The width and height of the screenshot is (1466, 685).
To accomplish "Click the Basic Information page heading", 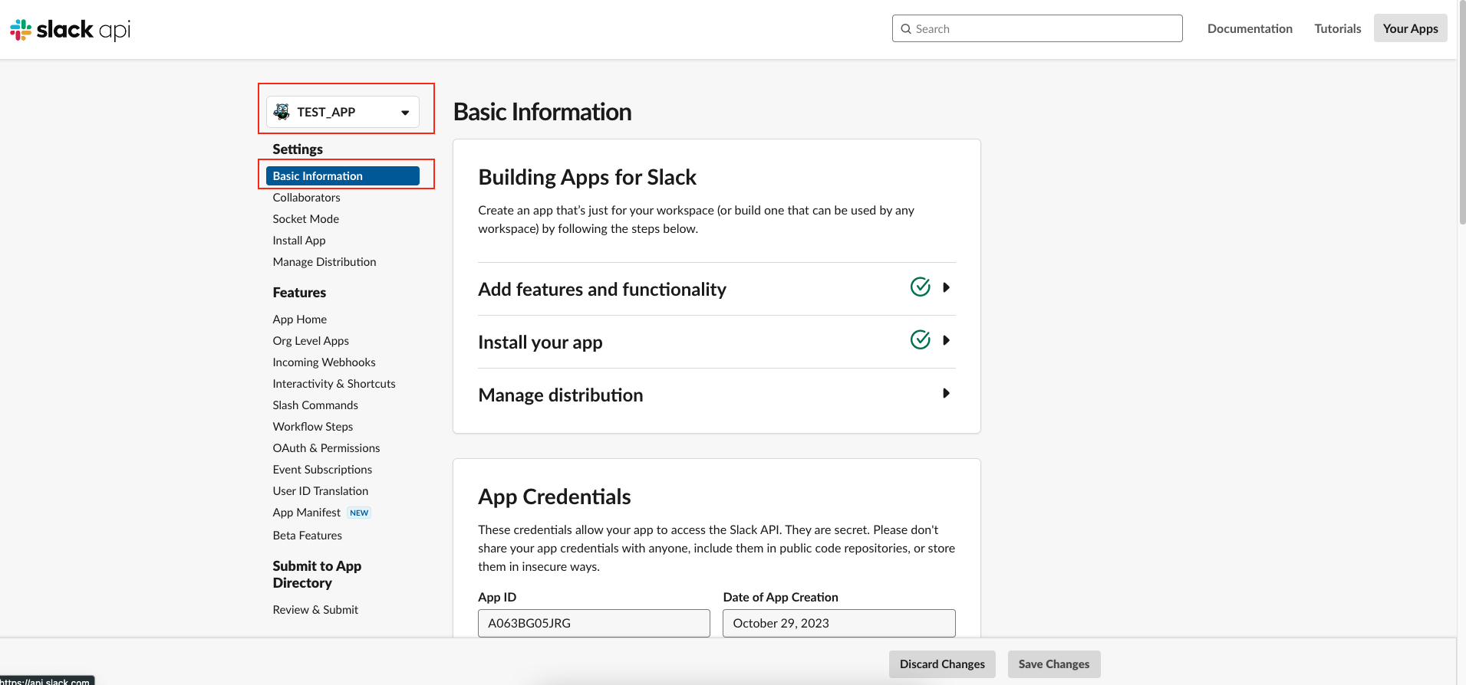I will click(542, 112).
